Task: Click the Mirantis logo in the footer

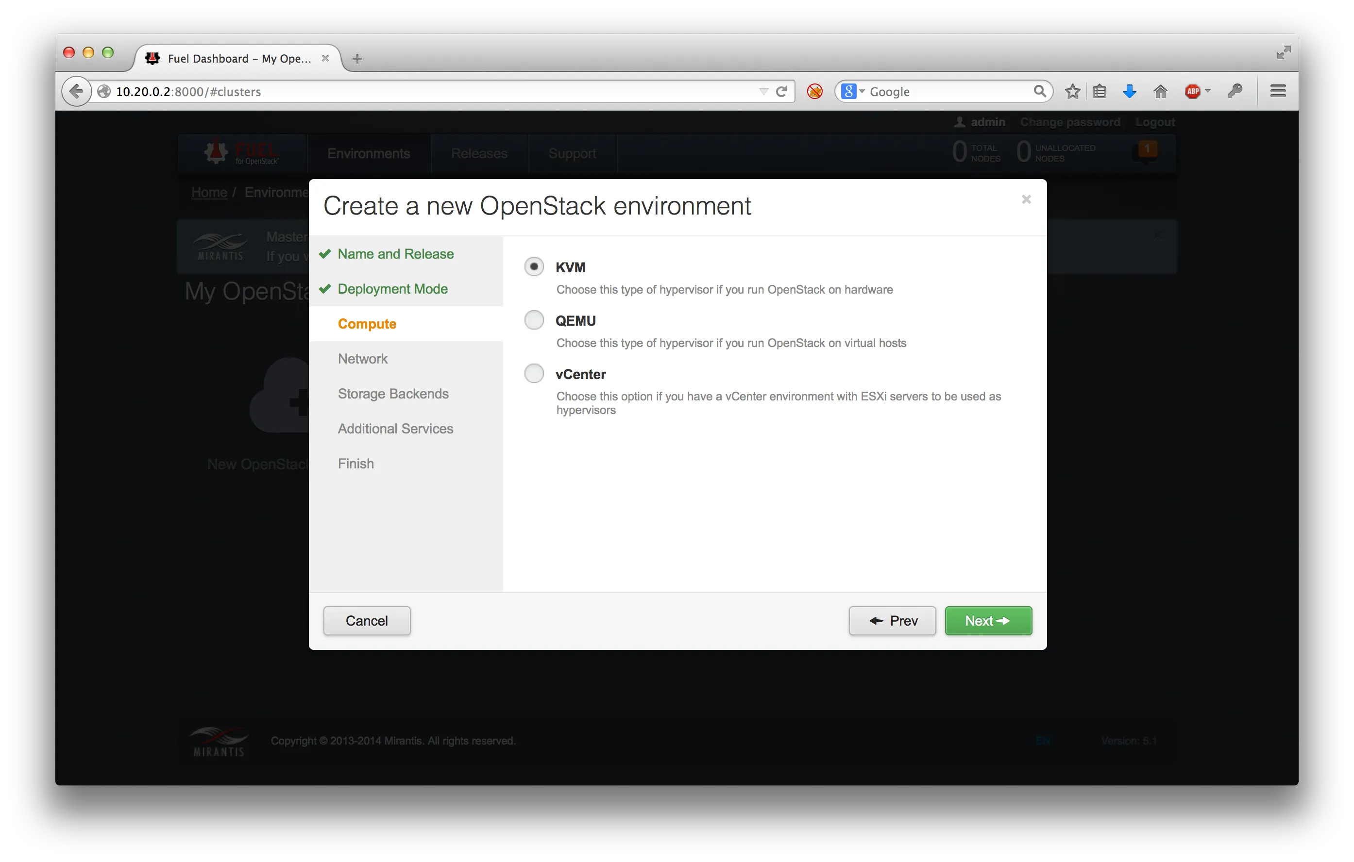Action: click(218, 741)
